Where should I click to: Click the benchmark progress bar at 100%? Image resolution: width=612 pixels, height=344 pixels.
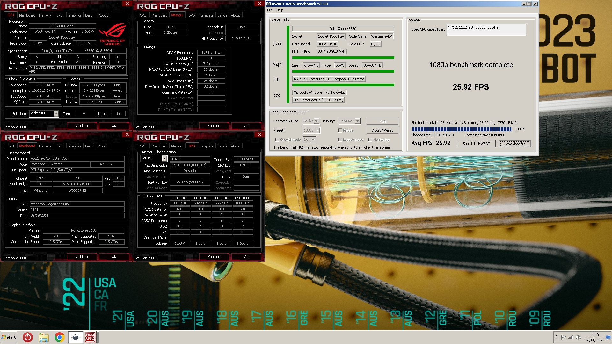coord(461,129)
